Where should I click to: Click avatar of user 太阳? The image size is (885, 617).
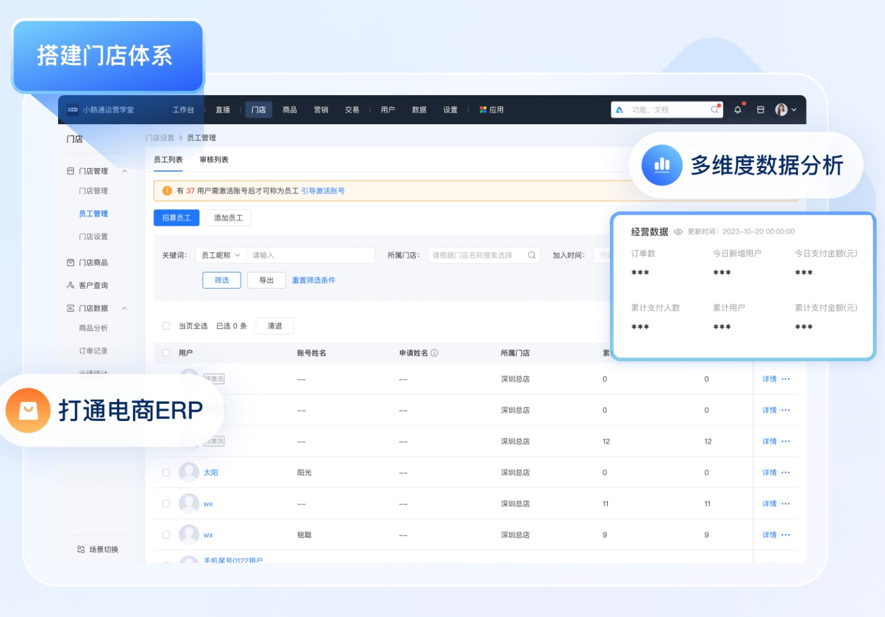pos(188,472)
